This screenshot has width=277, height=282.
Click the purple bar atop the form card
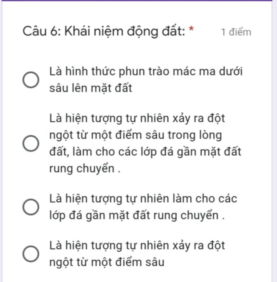pyautogui.click(x=137, y=1)
